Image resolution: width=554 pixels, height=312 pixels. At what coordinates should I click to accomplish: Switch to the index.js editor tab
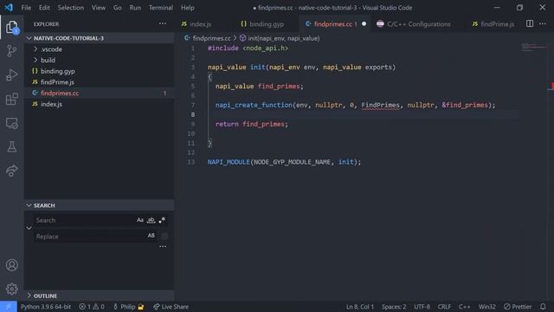(200, 24)
